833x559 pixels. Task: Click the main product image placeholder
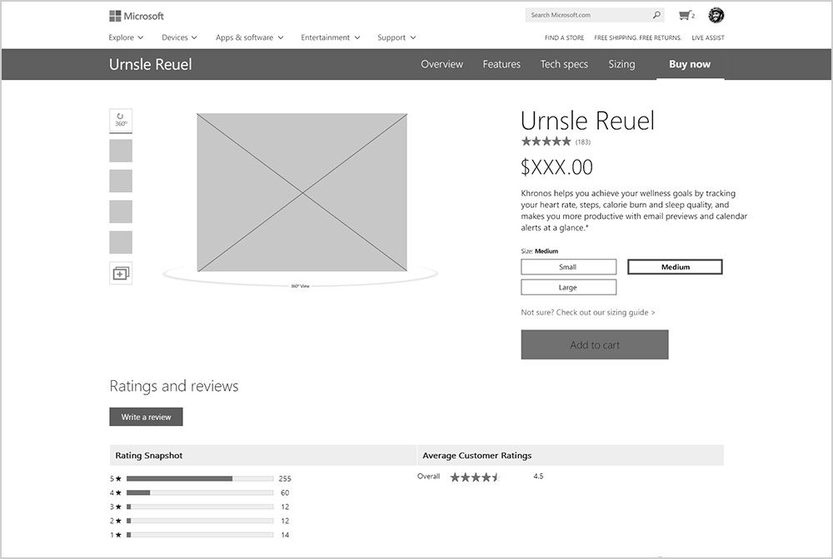(302, 192)
